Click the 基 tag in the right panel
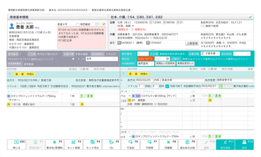 click(130, 74)
